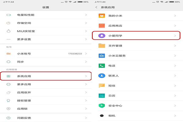This screenshot has width=183, height=122.
Task: Select the 联系人 label
Action: coord(113,76)
